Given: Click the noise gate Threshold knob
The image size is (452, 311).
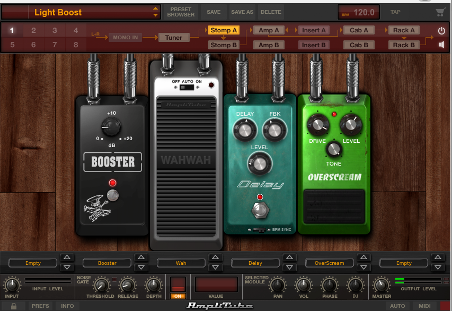Looking at the screenshot, I should 101,286.
